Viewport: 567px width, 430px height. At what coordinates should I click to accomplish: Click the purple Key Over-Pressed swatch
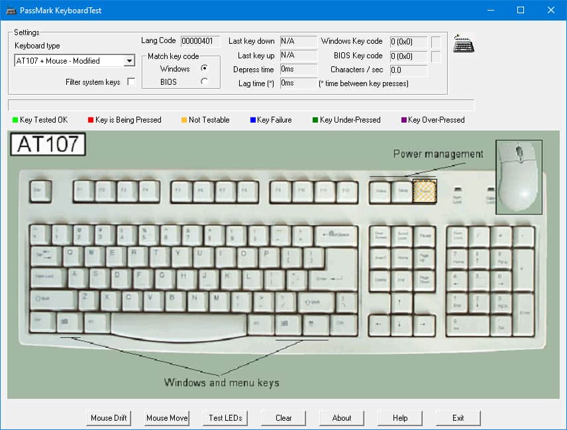[x=404, y=120]
